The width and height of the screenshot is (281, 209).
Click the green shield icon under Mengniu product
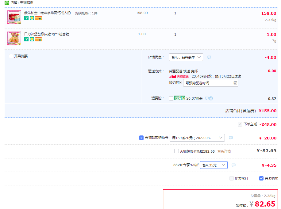pos(32,18)
